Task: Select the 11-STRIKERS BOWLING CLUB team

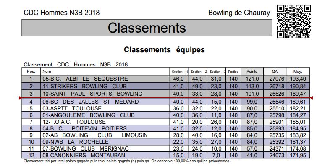Action: pyautogui.click(x=85, y=87)
